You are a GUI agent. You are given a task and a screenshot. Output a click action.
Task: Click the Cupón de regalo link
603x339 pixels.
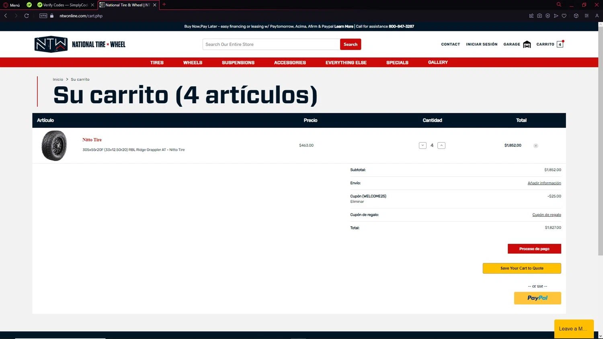point(547,215)
